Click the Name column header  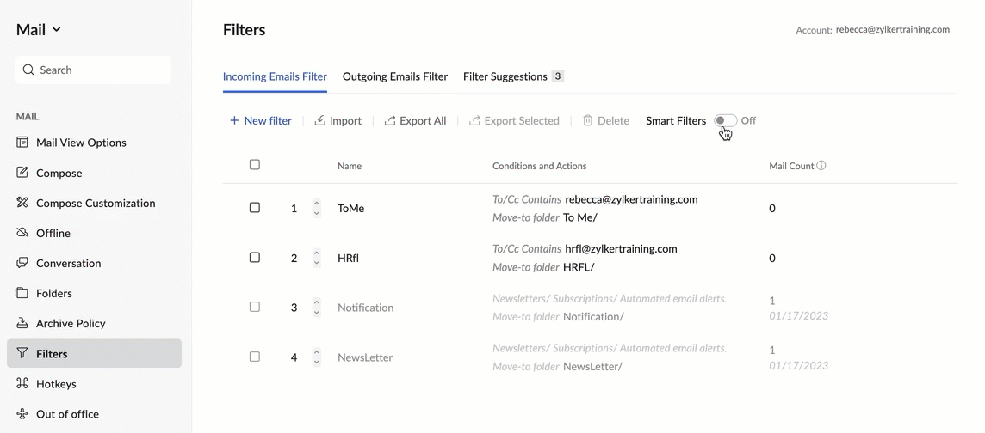(x=350, y=166)
